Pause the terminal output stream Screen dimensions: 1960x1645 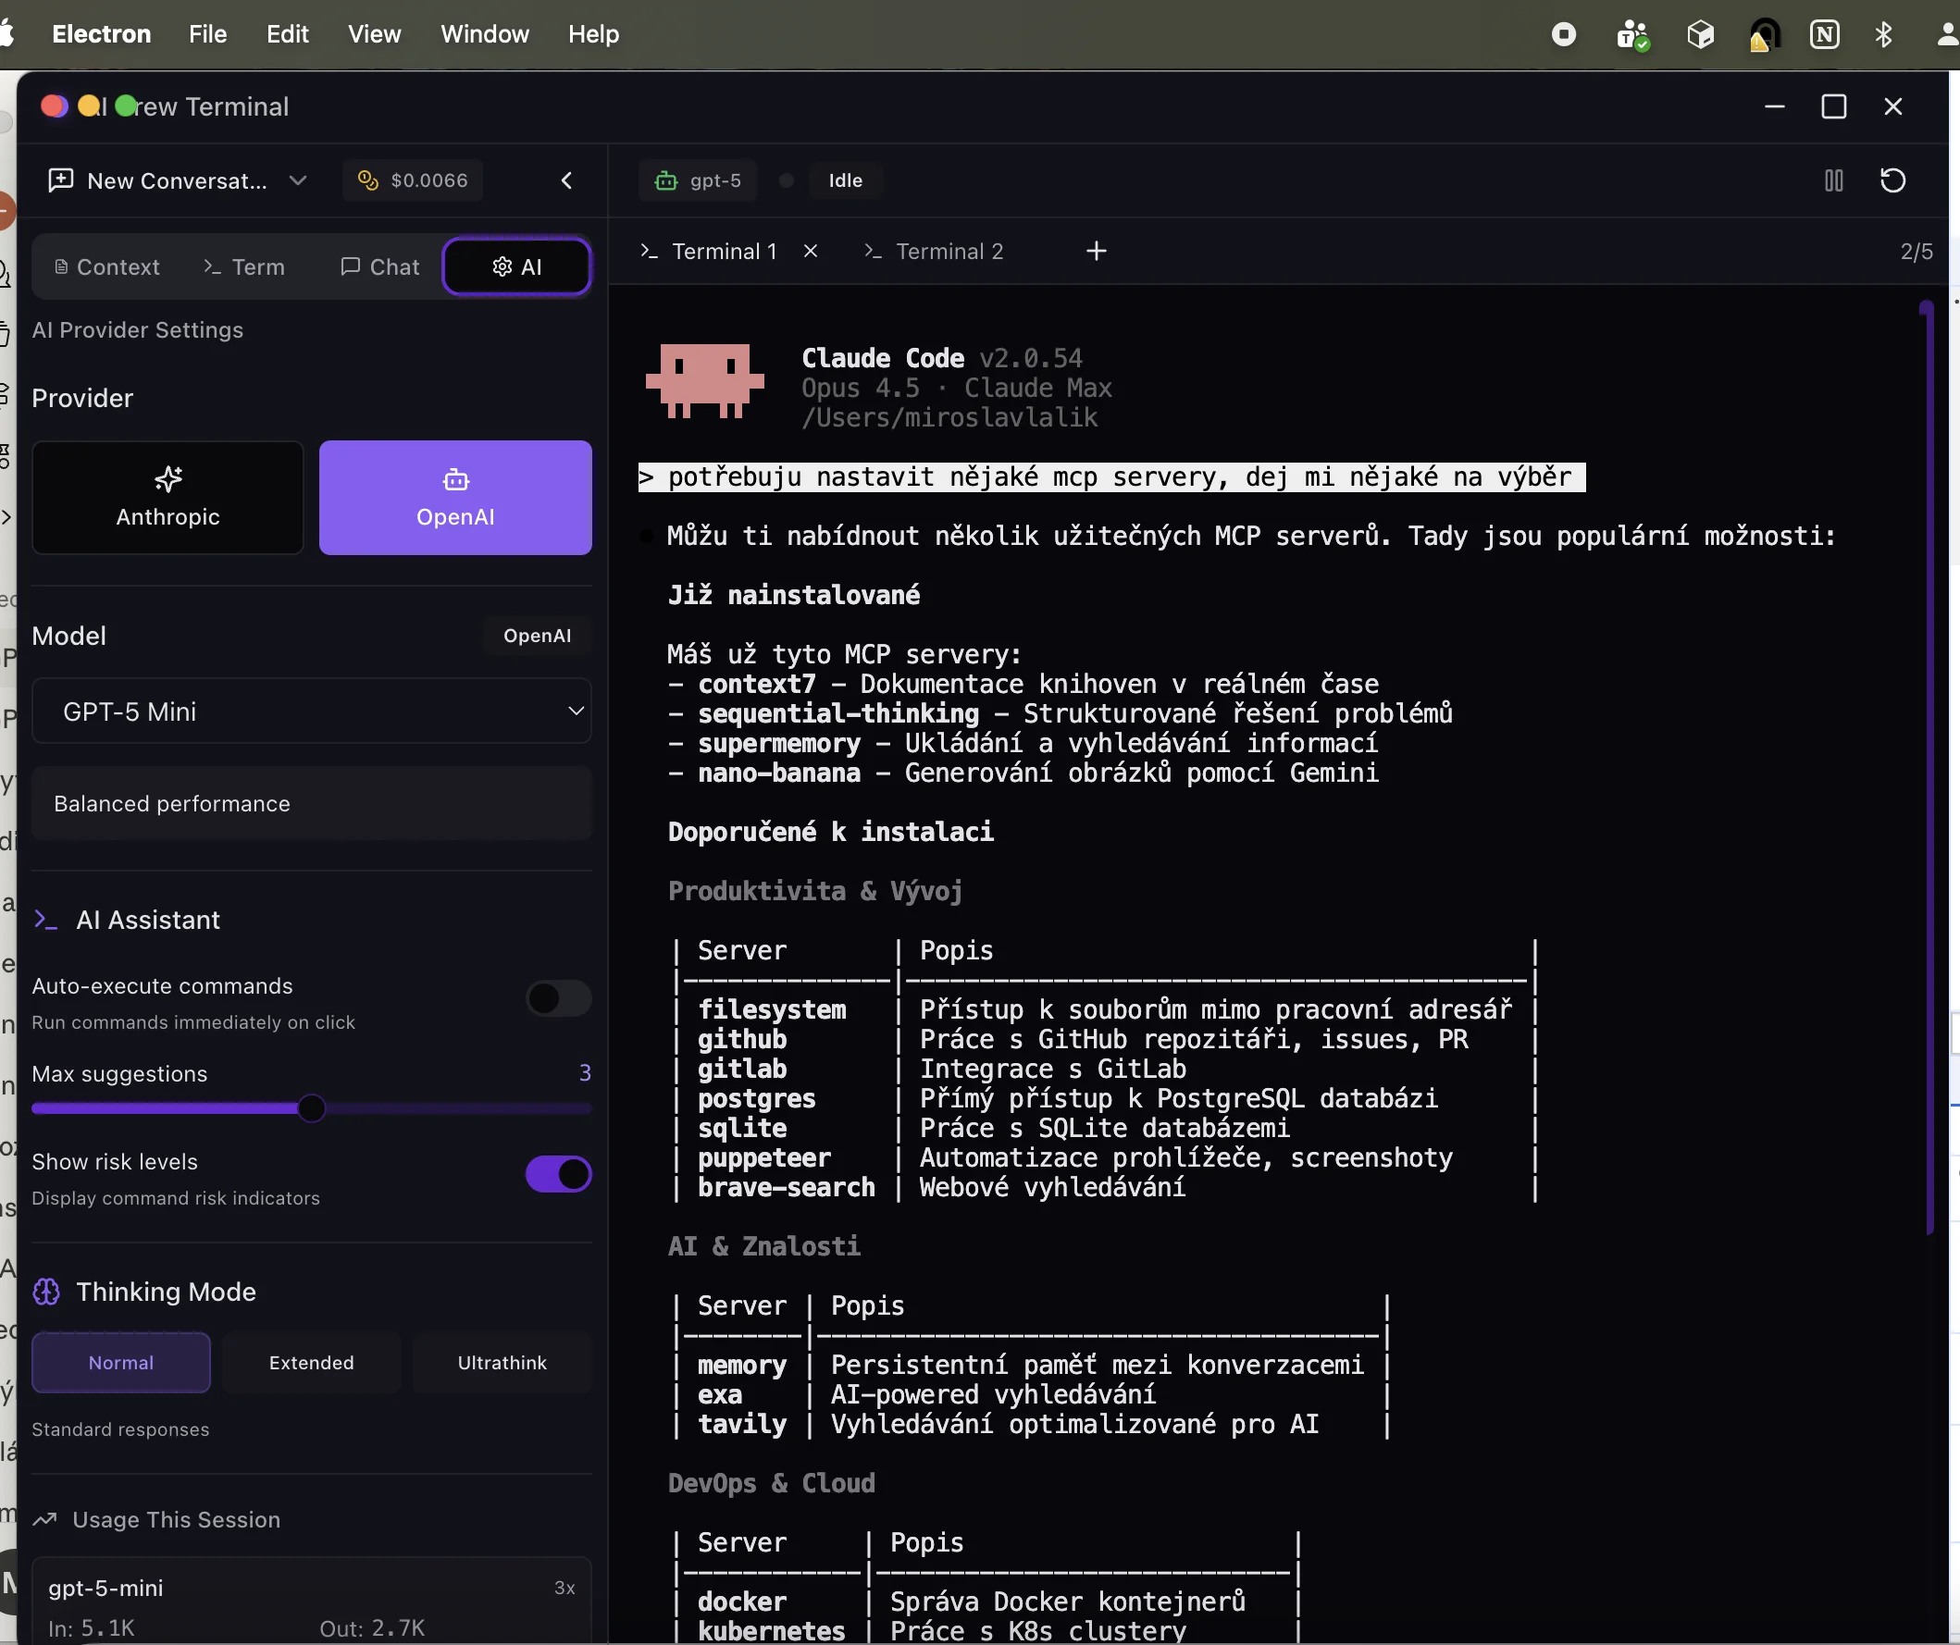(1832, 180)
